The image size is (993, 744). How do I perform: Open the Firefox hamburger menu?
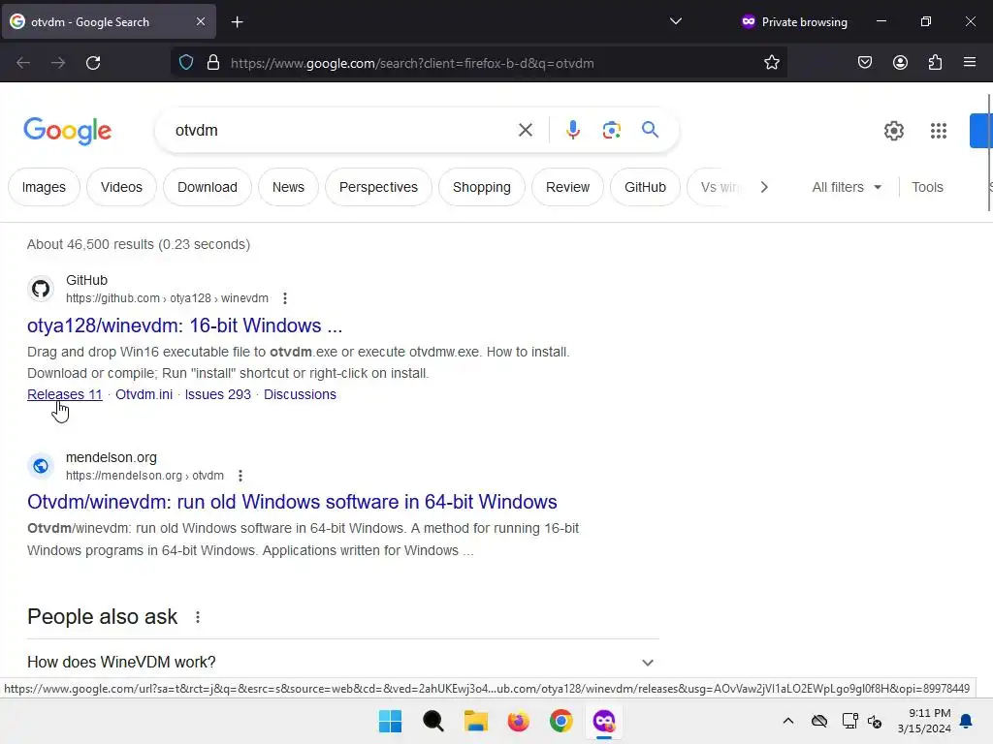(970, 62)
